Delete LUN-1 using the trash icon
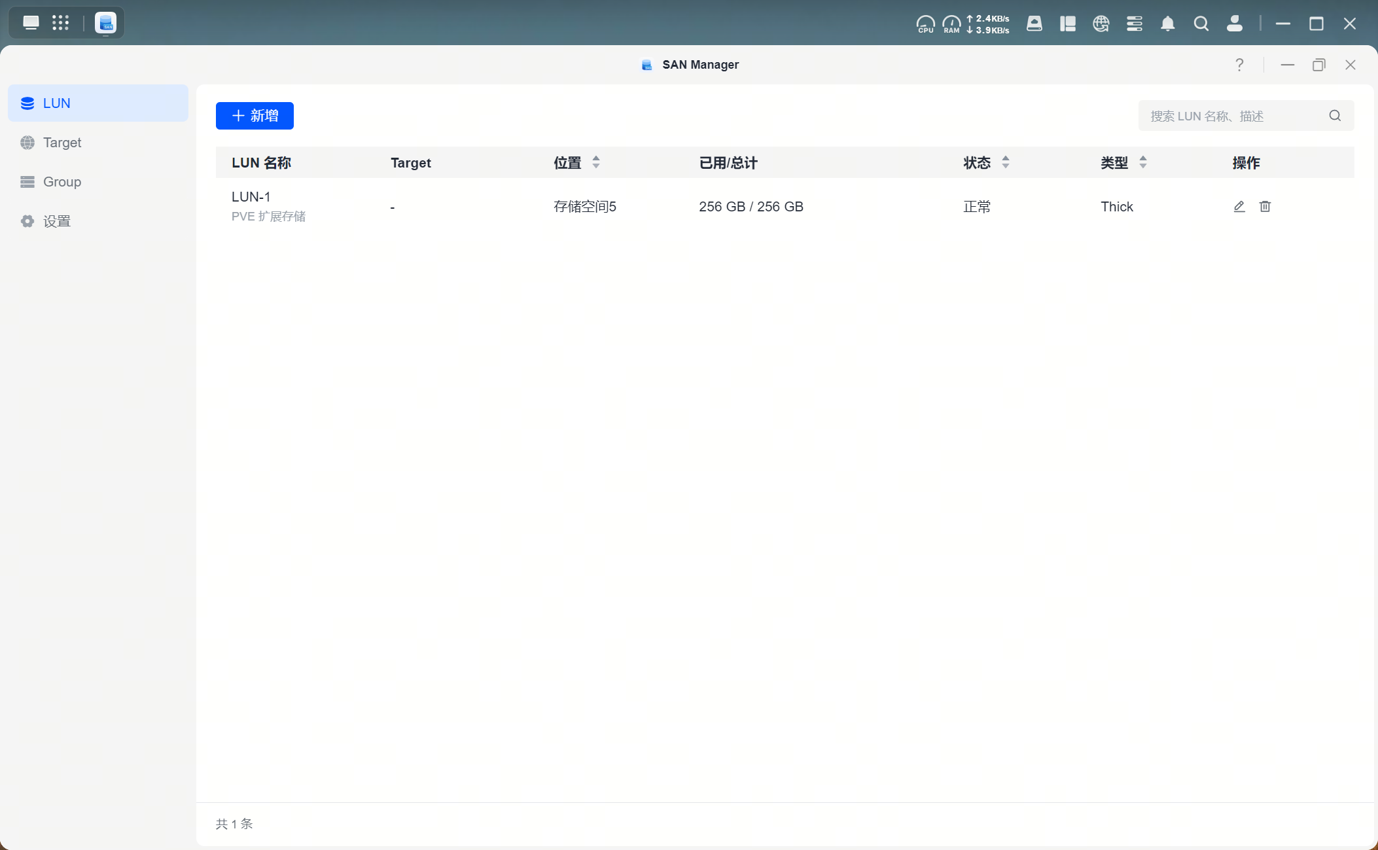 [x=1265, y=207]
